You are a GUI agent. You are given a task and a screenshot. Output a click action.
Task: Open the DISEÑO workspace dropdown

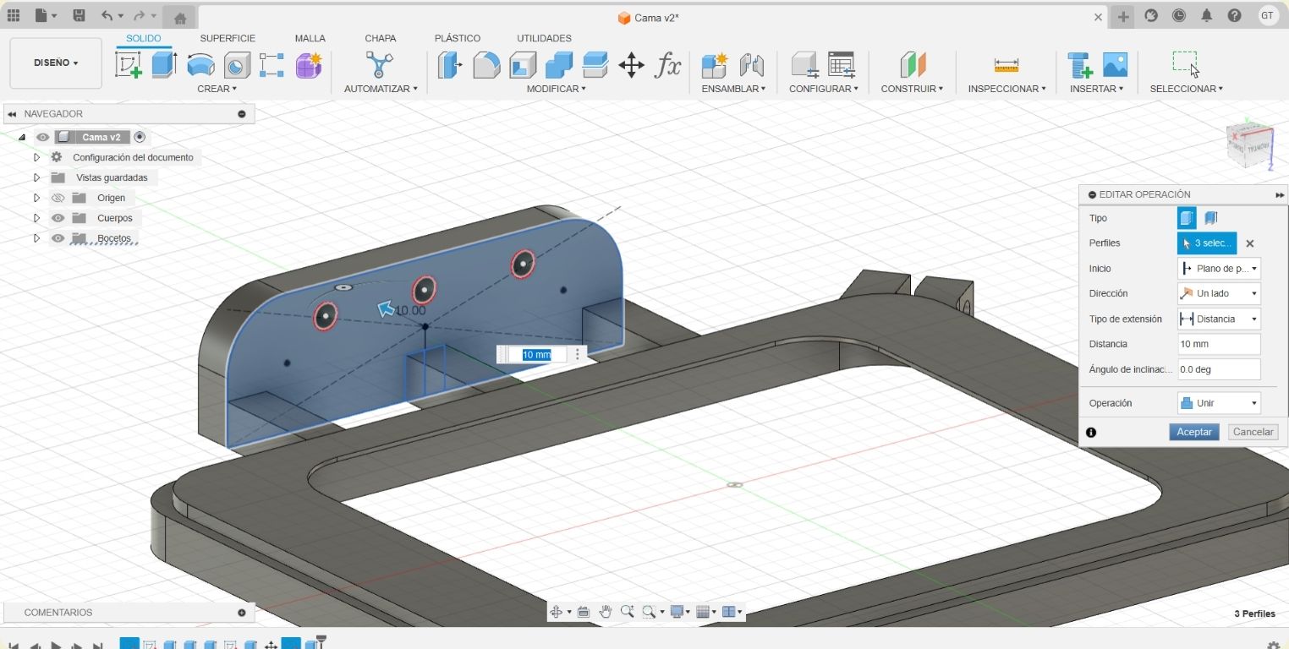(56, 63)
